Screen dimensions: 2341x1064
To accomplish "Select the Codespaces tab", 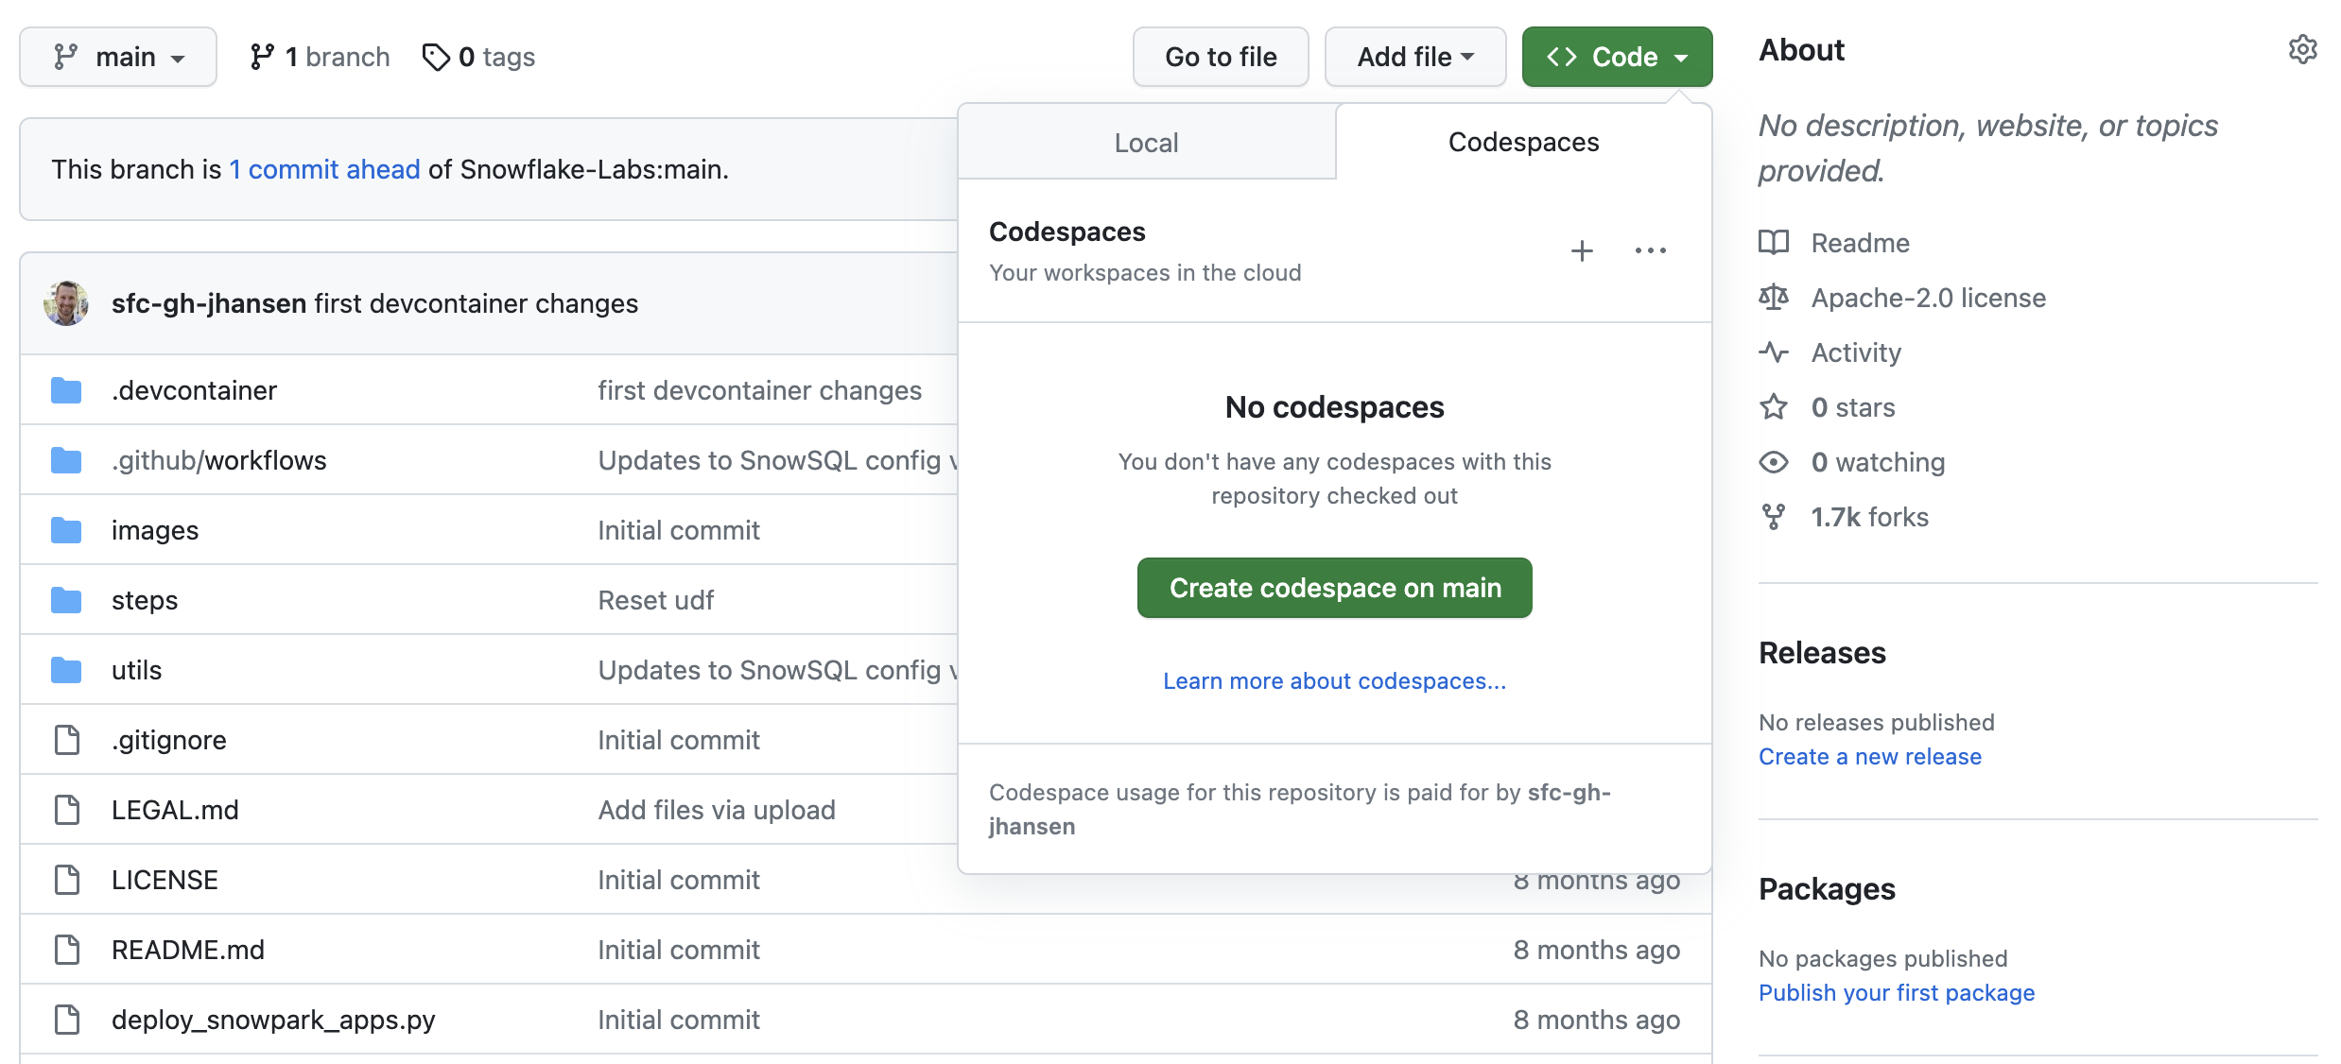I will pyautogui.click(x=1522, y=142).
